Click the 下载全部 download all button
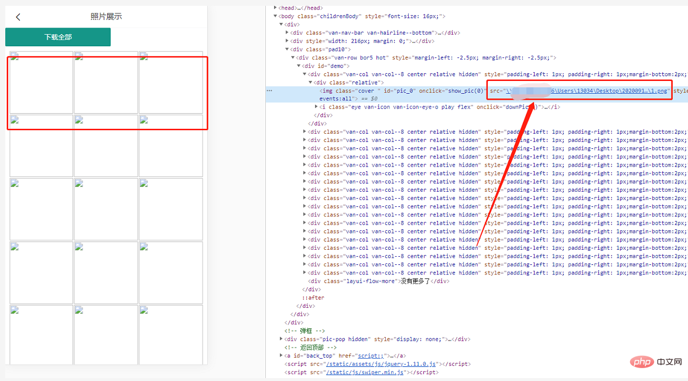This screenshot has width=688, height=381. pyautogui.click(x=58, y=37)
